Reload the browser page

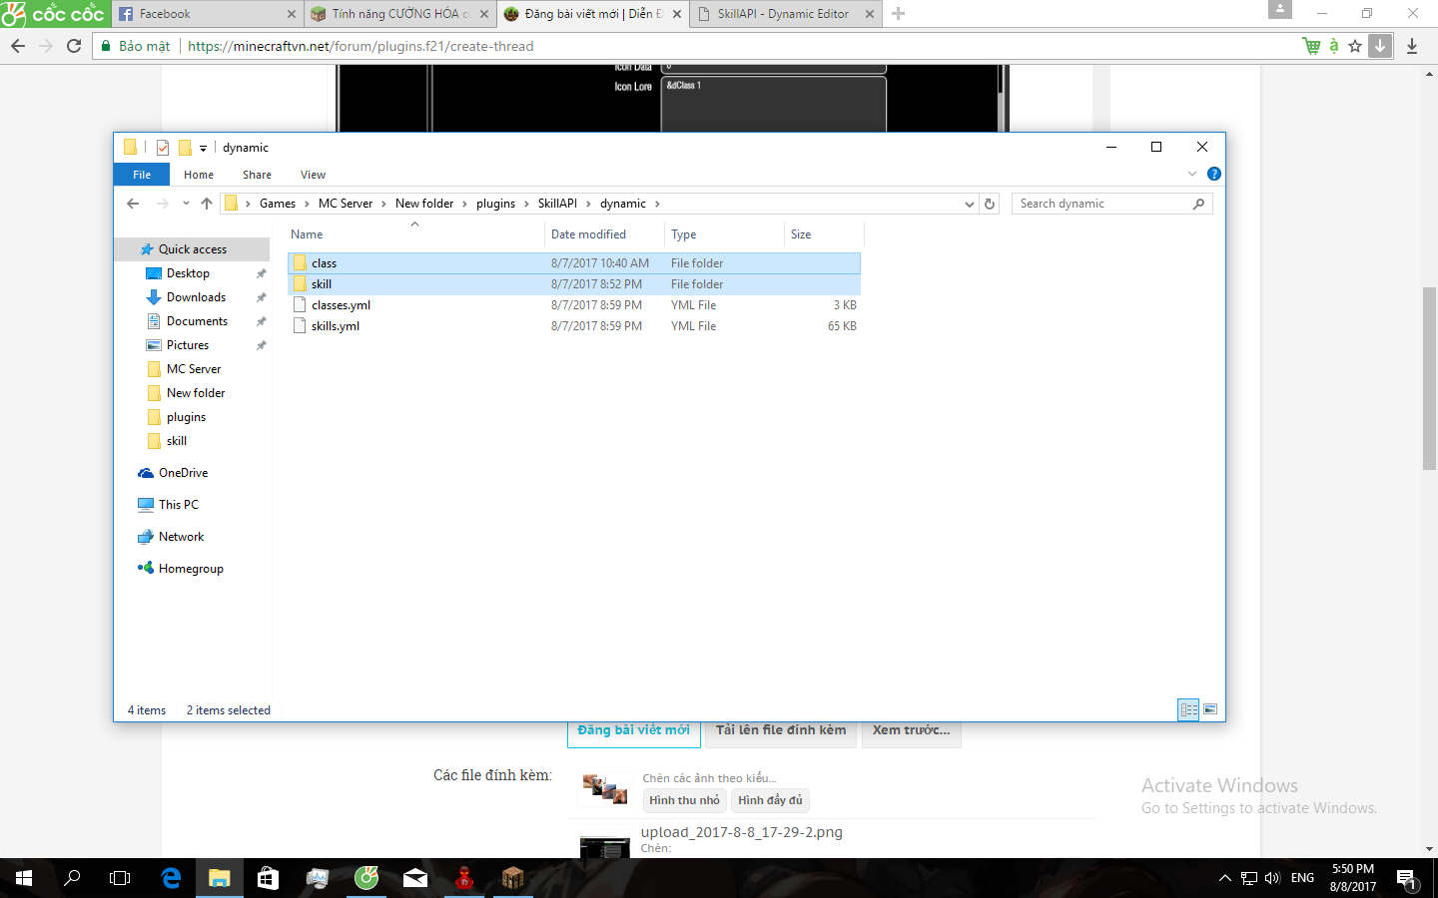74,46
